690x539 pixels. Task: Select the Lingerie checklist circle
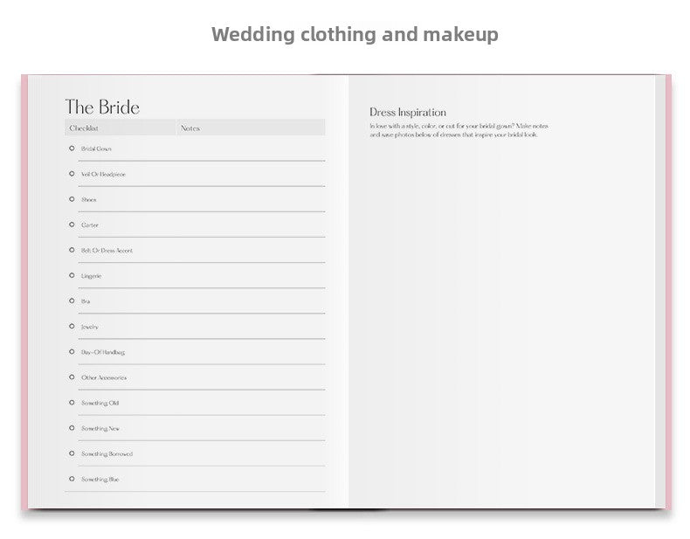coord(72,275)
